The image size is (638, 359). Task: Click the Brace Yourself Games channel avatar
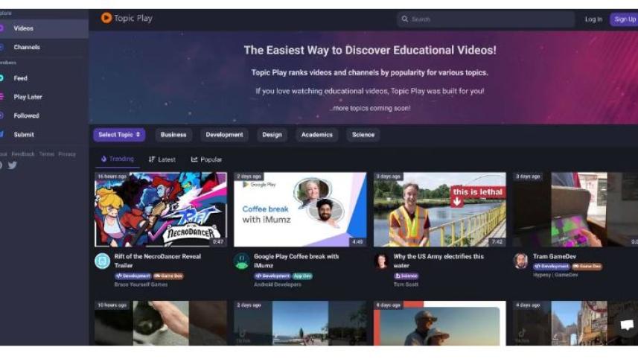coord(102,261)
